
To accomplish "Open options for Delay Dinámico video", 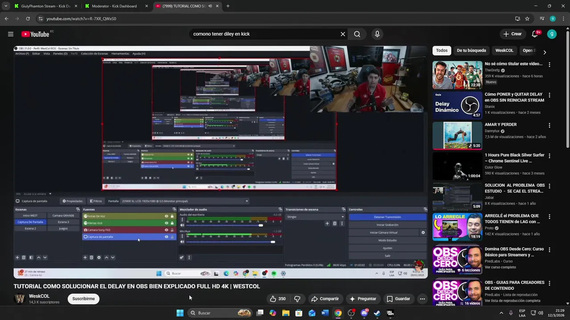I will (x=549, y=95).
